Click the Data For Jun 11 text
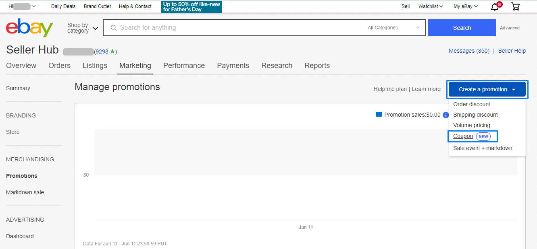Image resolution: width=537 pixels, height=249 pixels. click(125, 244)
